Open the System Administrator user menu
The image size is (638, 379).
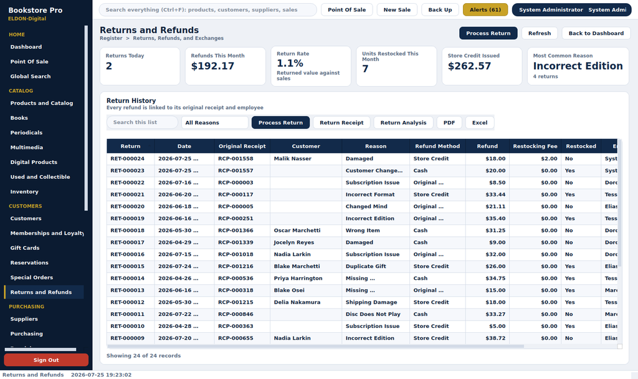(572, 10)
